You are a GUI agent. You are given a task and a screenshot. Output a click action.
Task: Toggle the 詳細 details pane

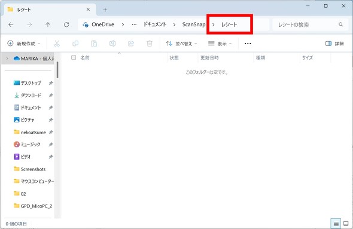coord(334,44)
